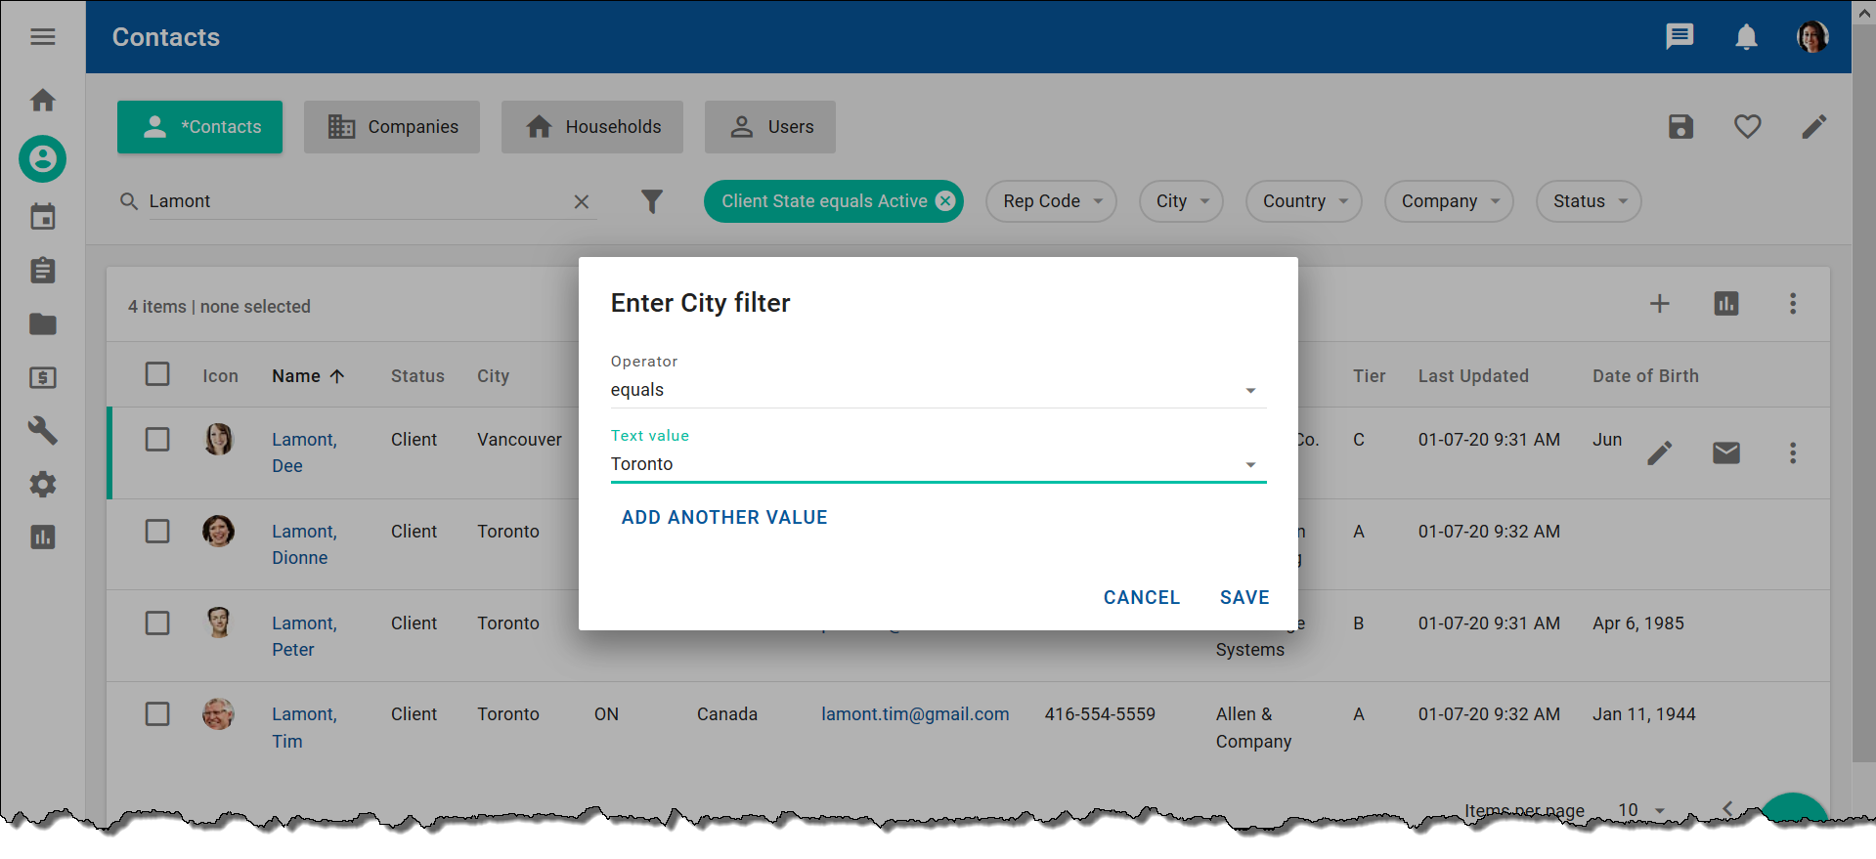Switch to the Companies tab
1876x859 pixels.
pyautogui.click(x=392, y=127)
